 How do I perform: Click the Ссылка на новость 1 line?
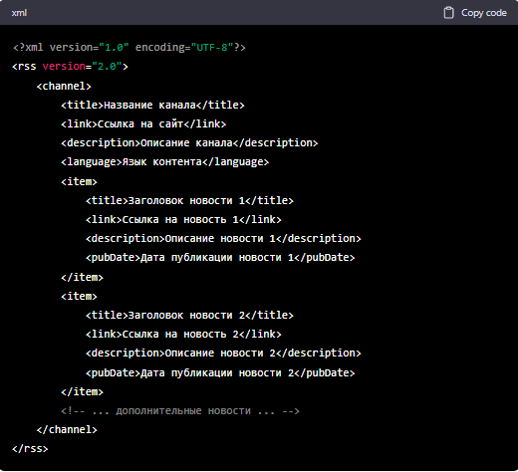(x=183, y=219)
